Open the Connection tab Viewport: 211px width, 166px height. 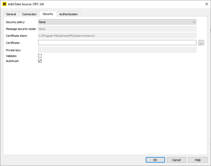(29, 14)
